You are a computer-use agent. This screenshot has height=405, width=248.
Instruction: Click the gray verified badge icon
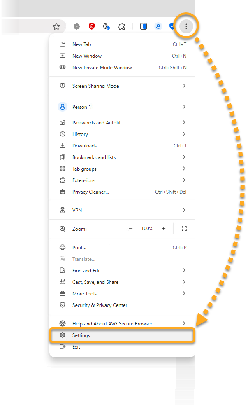[x=77, y=26]
